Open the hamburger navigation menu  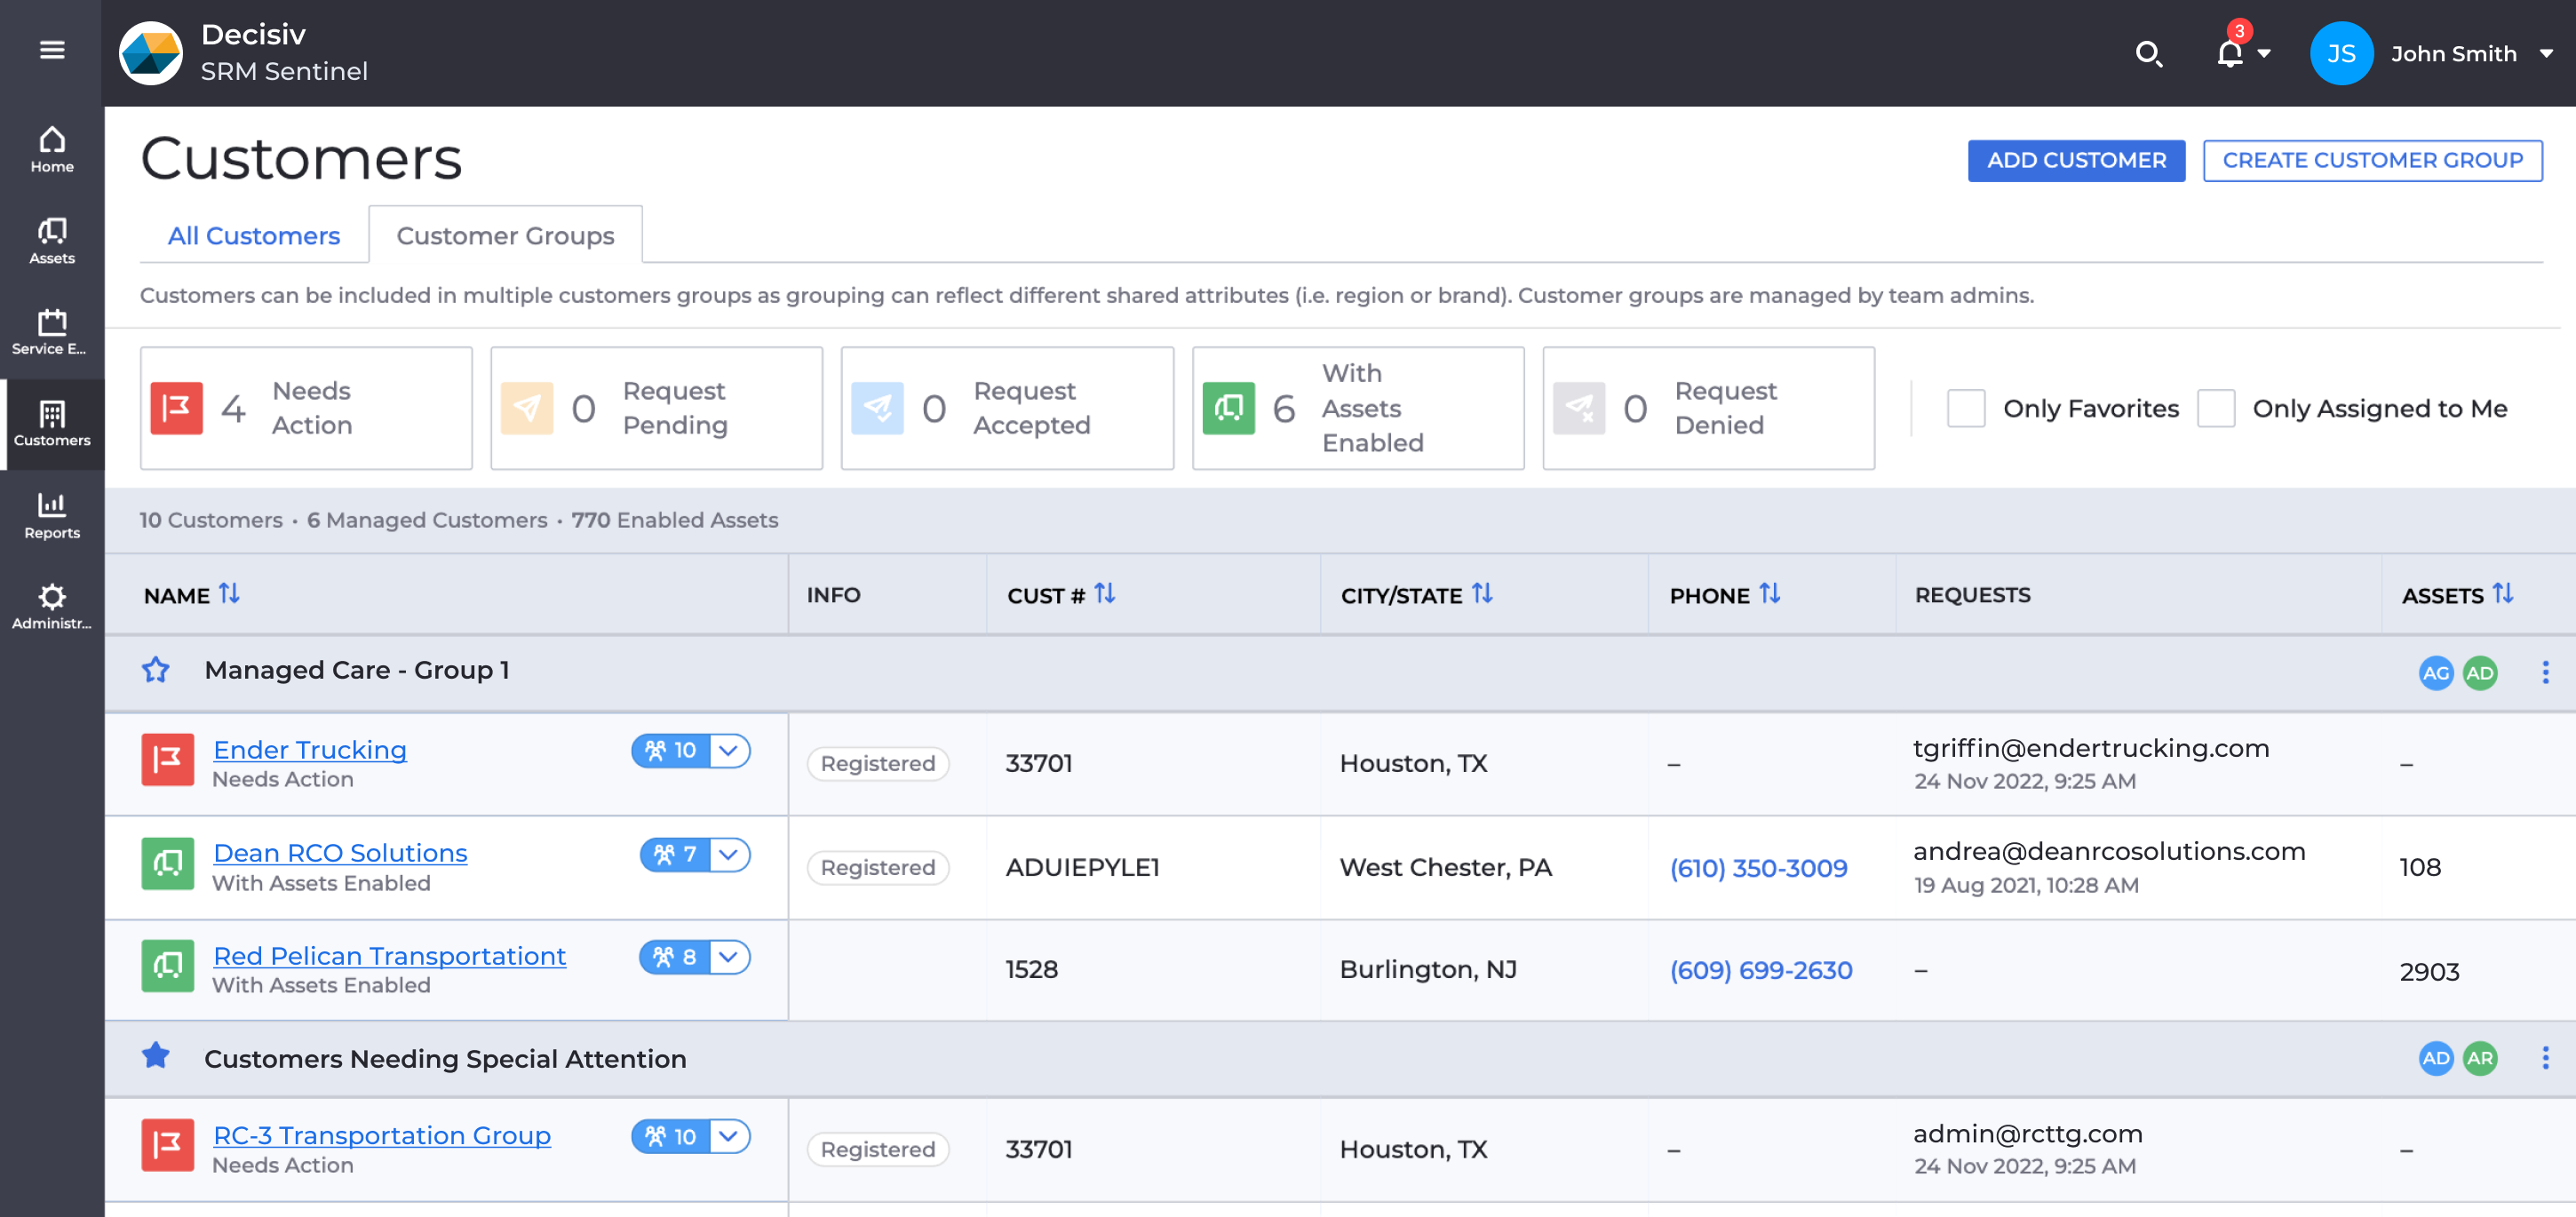point(51,49)
